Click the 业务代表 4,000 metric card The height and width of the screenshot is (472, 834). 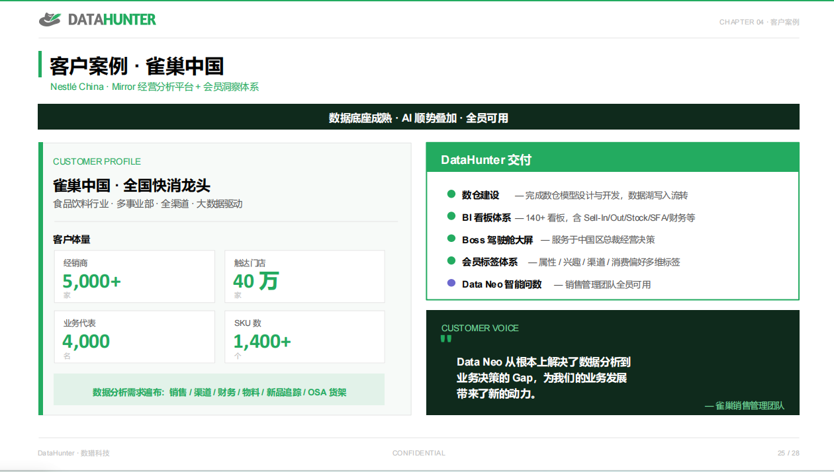click(x=134, y=336)
